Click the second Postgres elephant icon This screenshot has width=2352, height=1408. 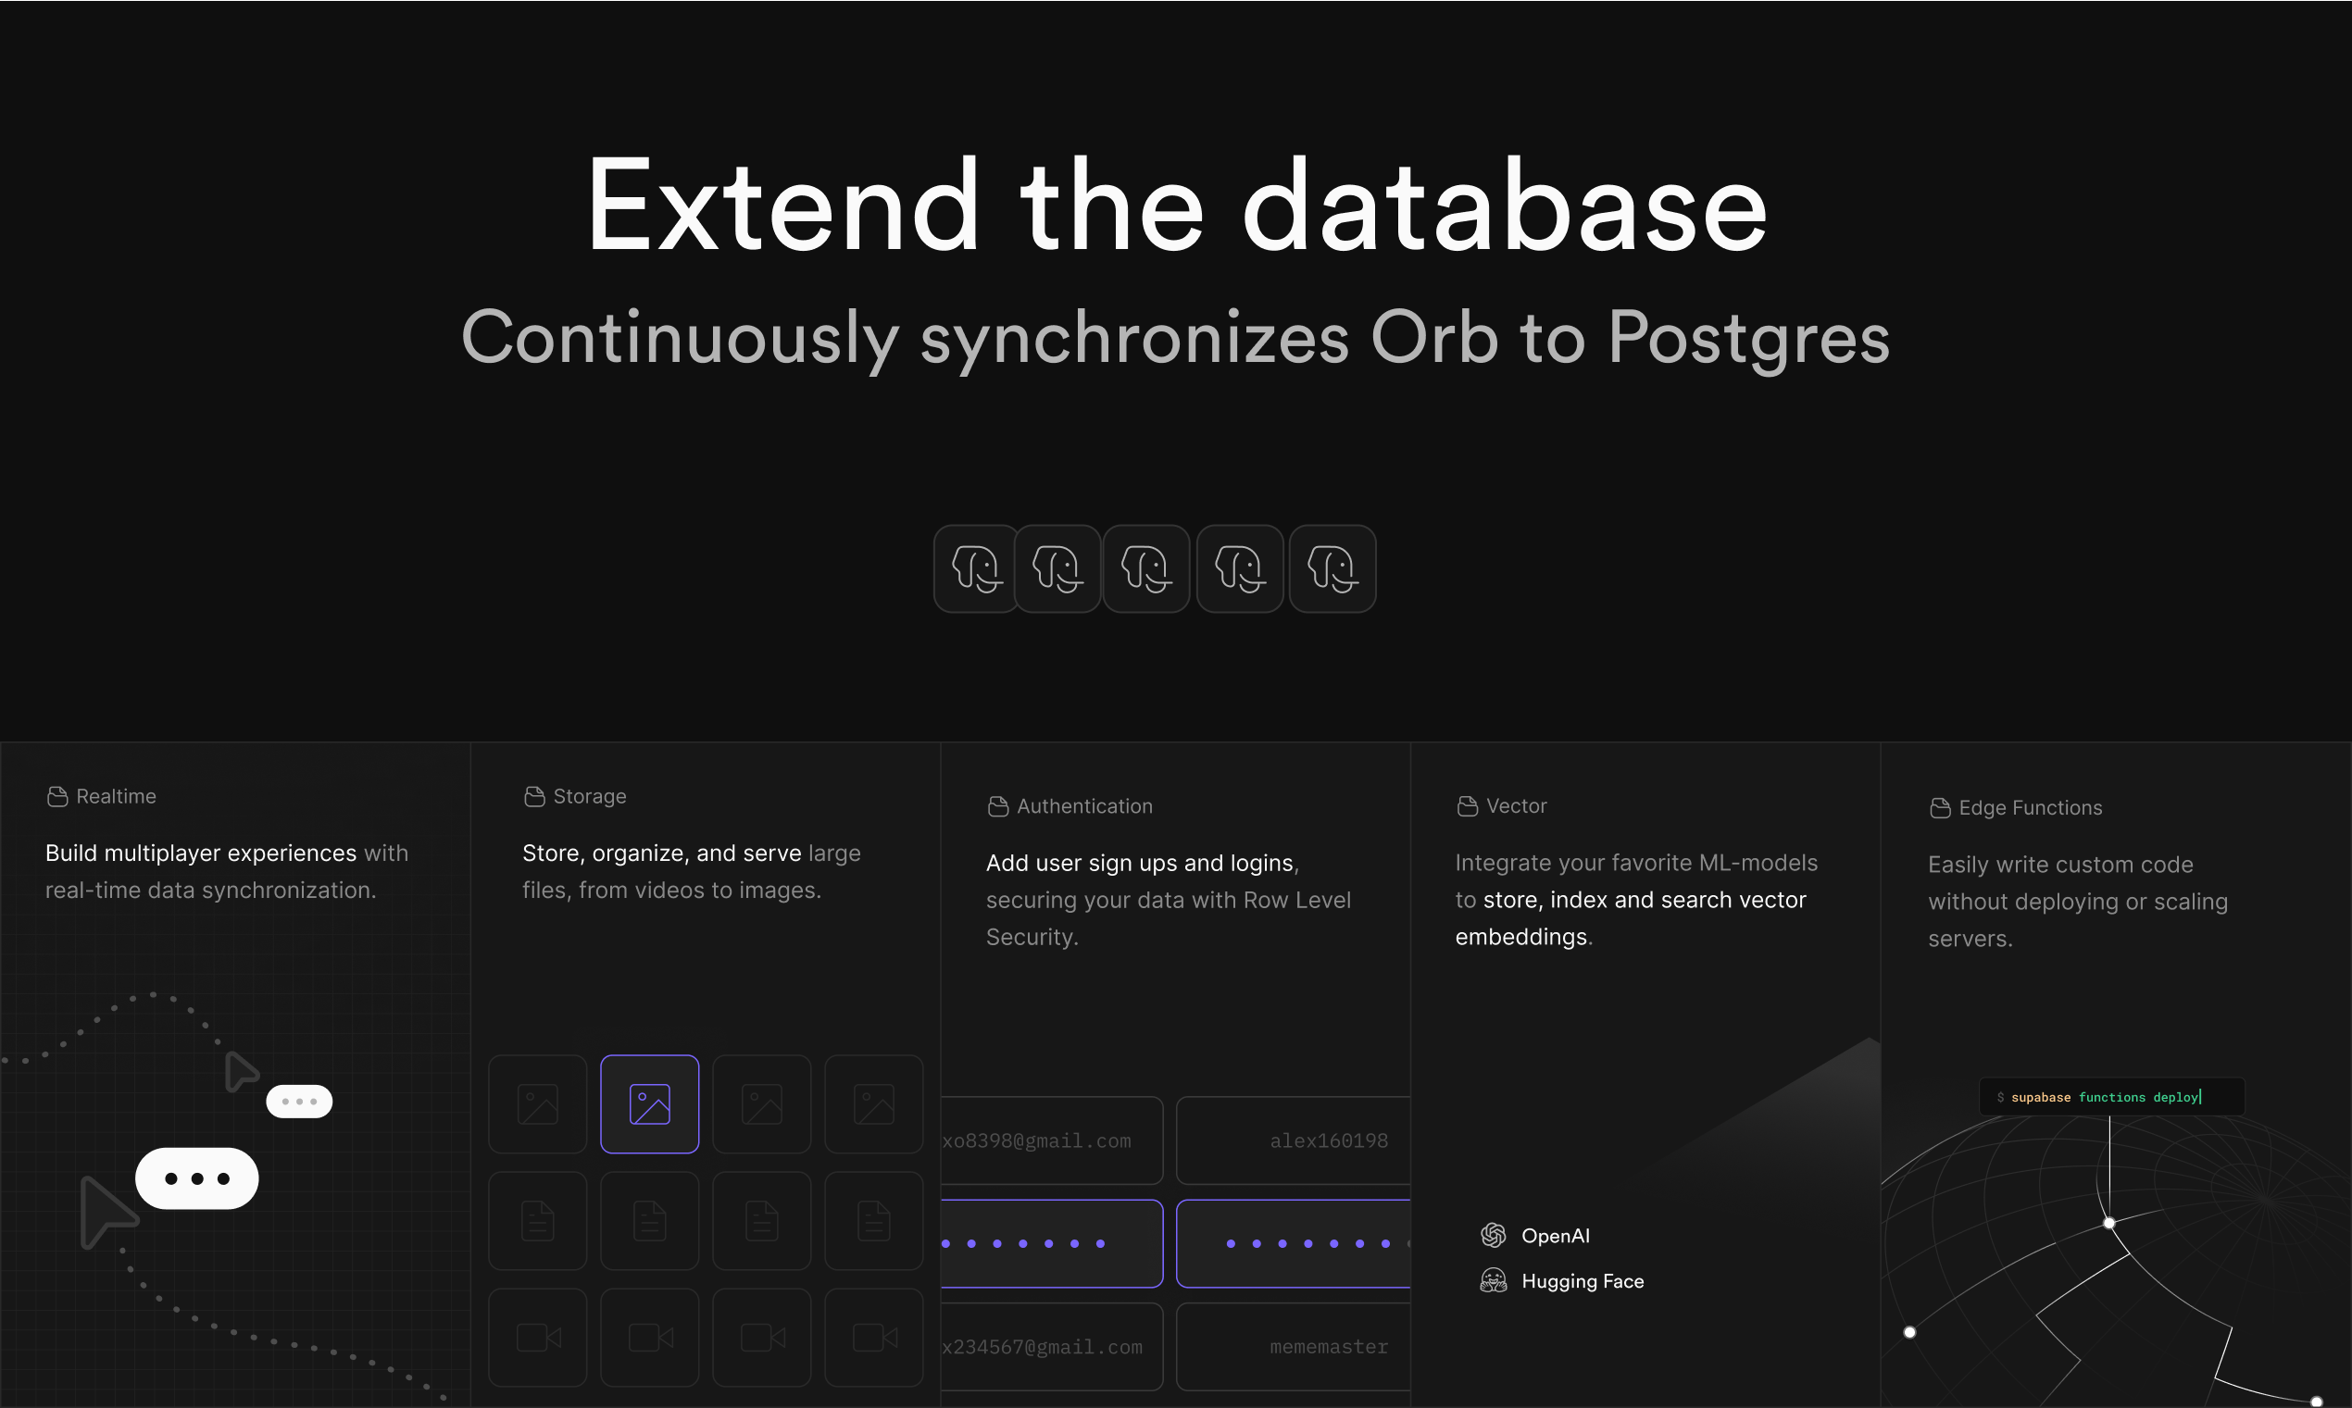pos(1057,568)
